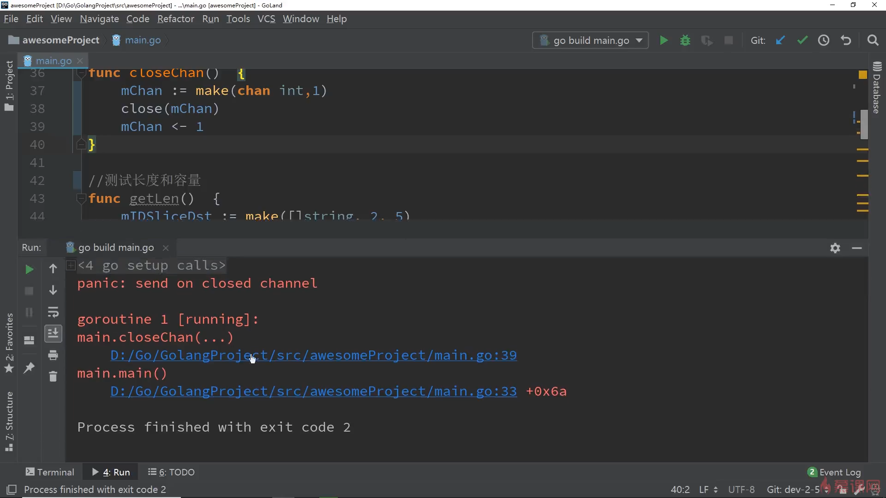Click the green Run button in top toolbar
886x498 pixels.
point(664,41)
